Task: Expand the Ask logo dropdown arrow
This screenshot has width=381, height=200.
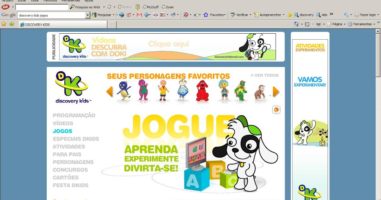Action: (x=13, y=7)
